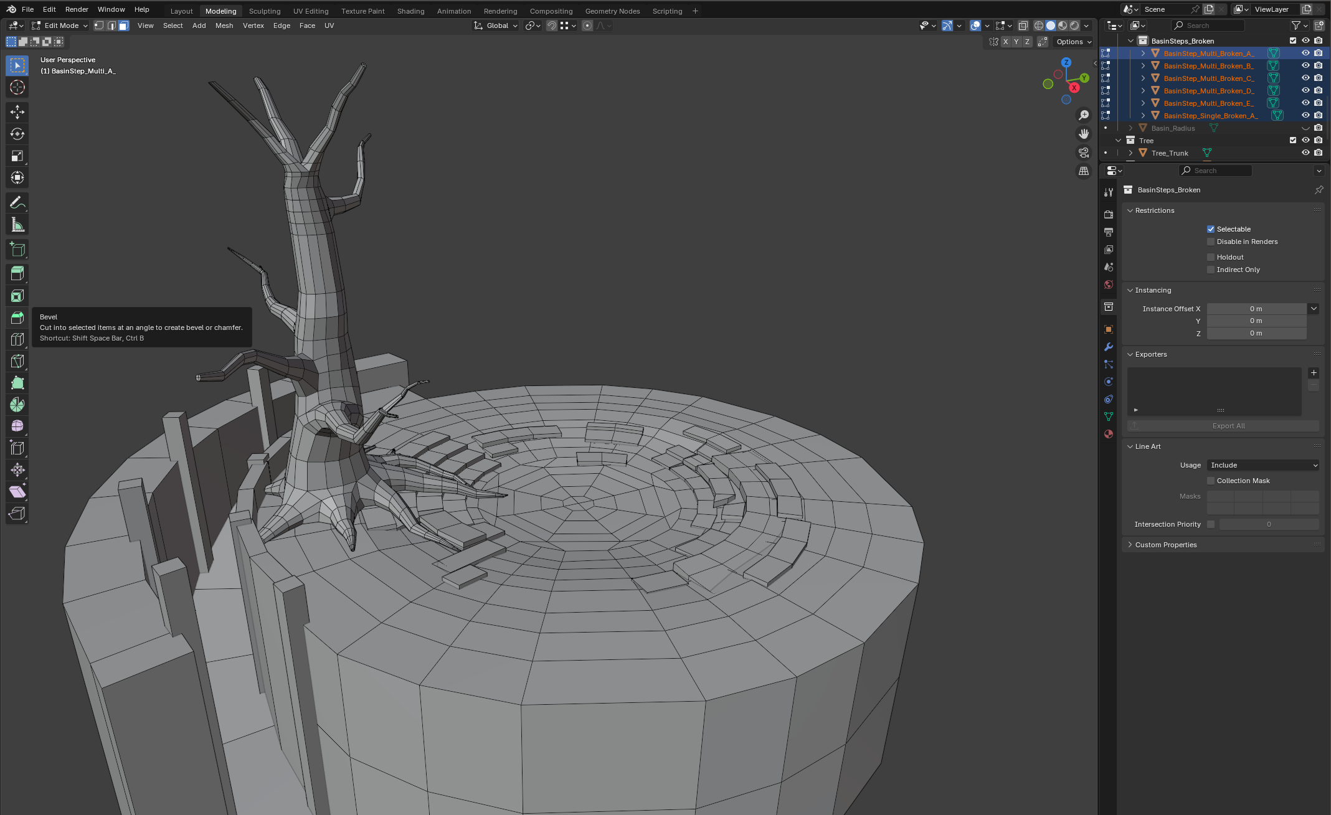
Task: Choose the Extrude Region tool
Action: (17, 273)
